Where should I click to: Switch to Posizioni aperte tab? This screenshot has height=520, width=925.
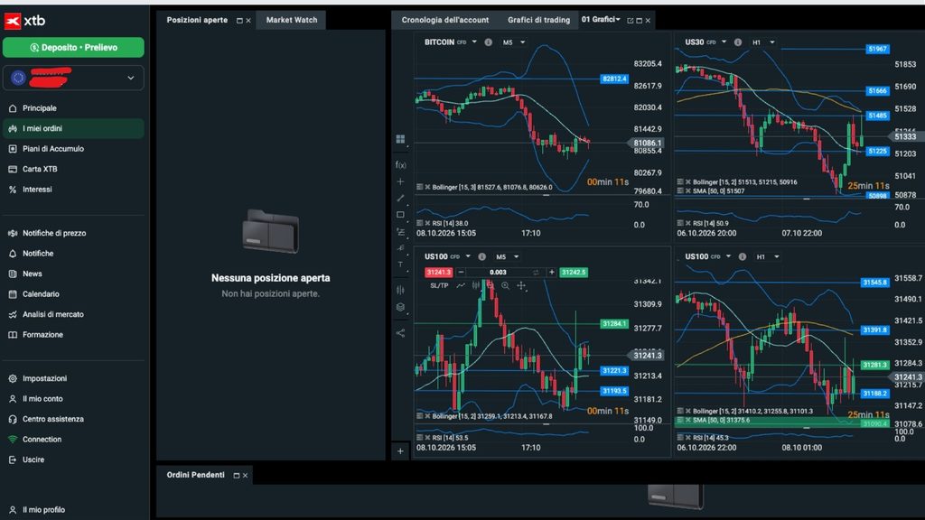coord(197,20)
